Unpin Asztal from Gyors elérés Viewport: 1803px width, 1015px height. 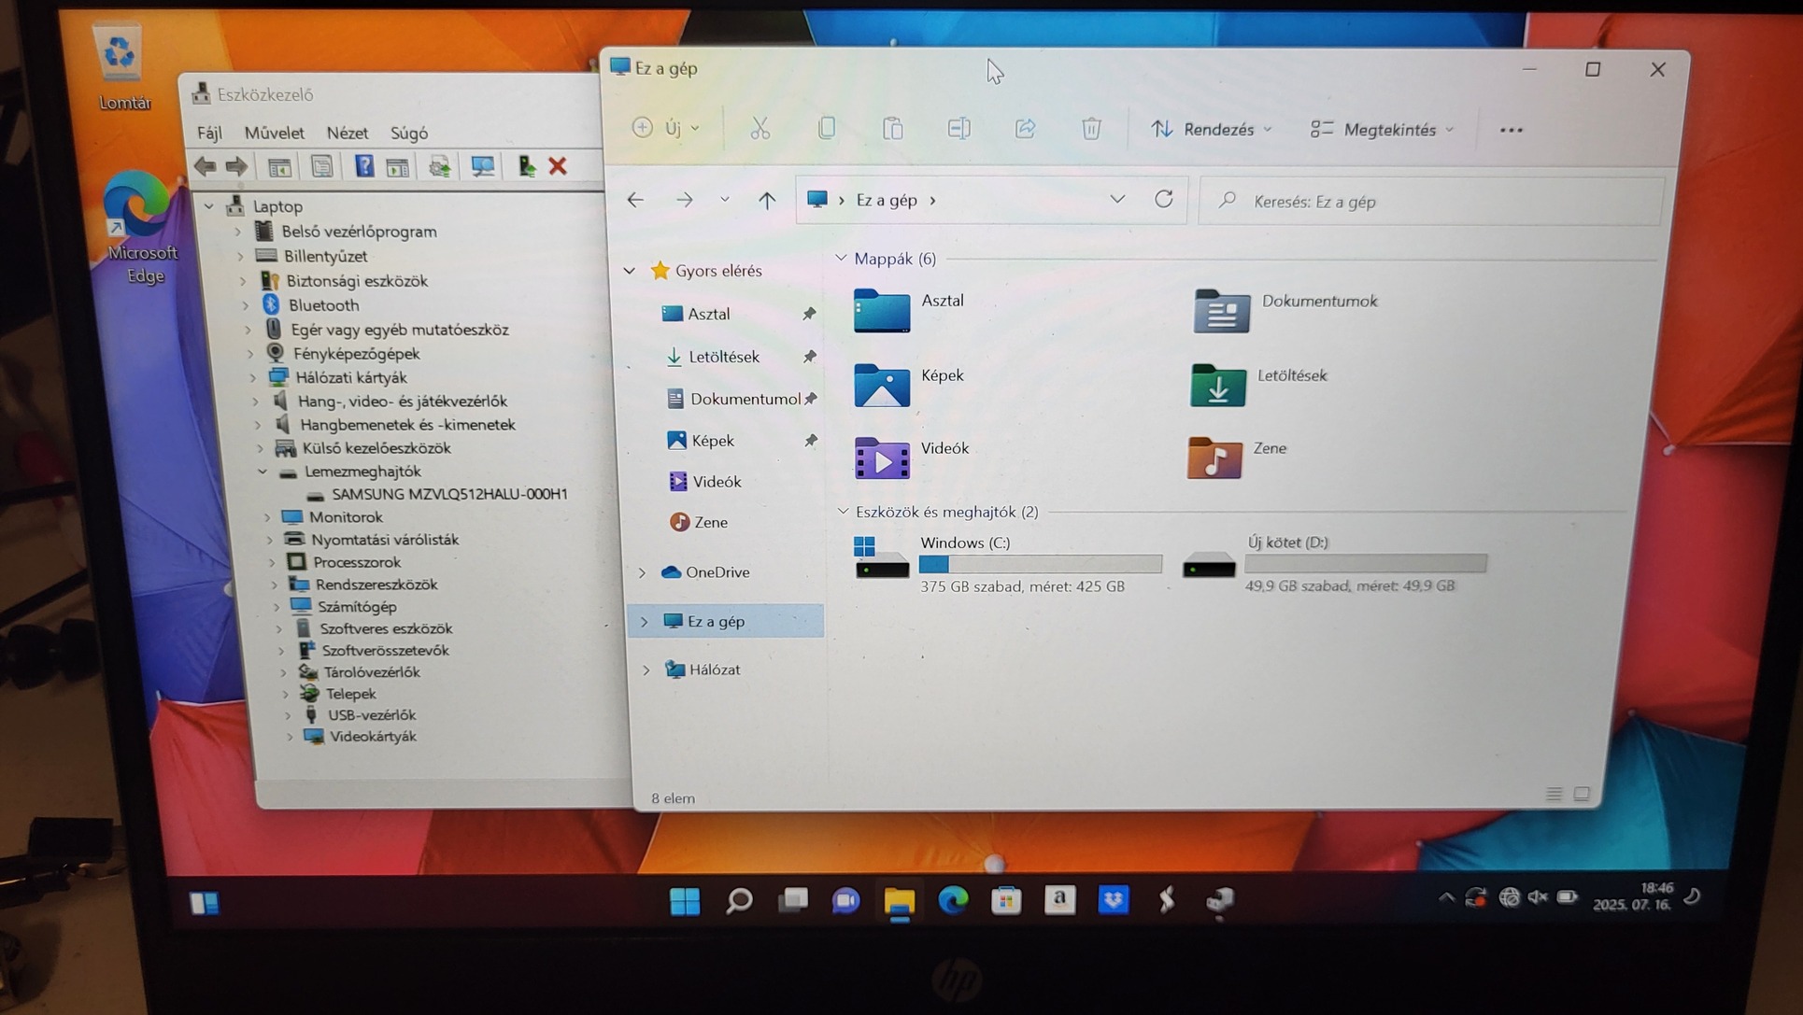[809, 314]
